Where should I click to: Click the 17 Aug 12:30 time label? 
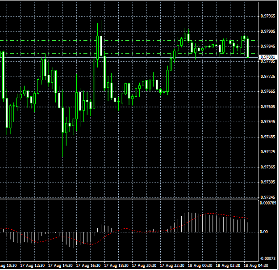[33, 266]
